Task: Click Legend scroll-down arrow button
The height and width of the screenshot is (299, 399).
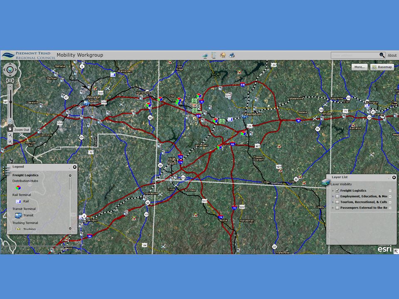Action: click(70, 228)
